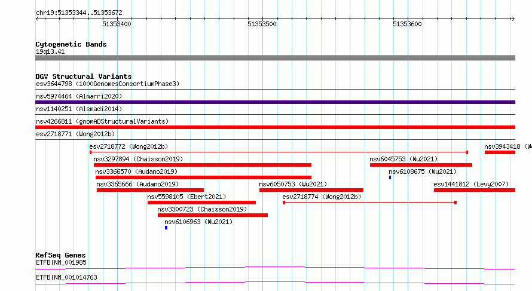Select the nsv3300723 Chaisson2019 red bar

click(213, 215)
